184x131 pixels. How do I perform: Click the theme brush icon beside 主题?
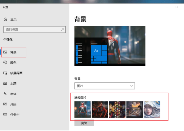(x=5, y=84)
